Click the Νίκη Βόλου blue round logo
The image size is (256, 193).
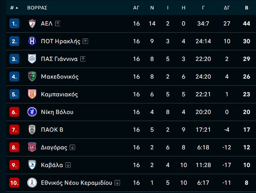click(32, 112)
